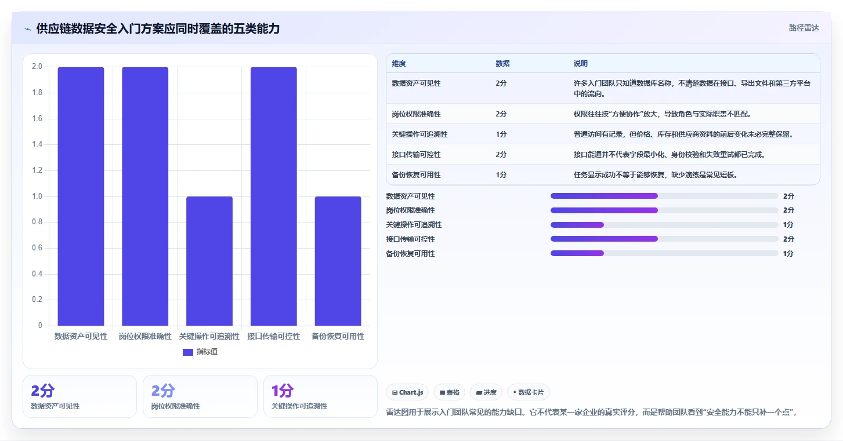Click the 指标值 legend label
This screenshot has height=441, width=843.
tap(207, 352)
